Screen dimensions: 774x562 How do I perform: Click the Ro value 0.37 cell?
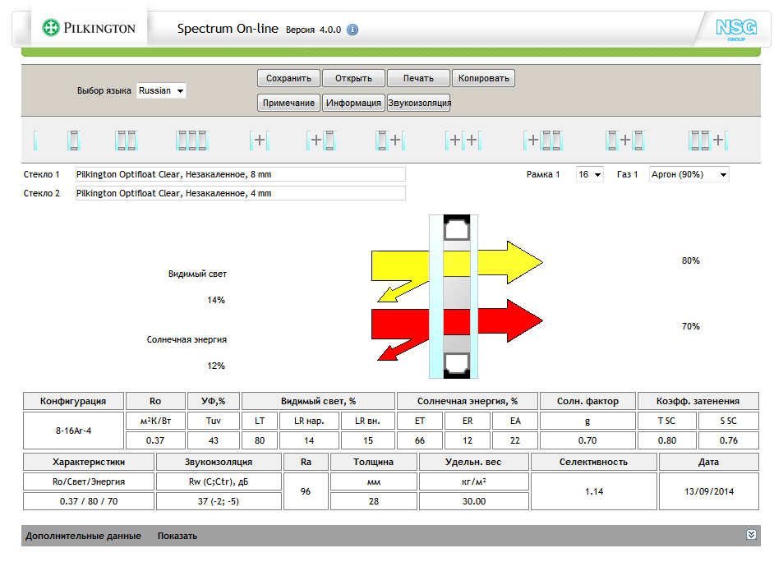pyautogui.click(x=155, y=440)
